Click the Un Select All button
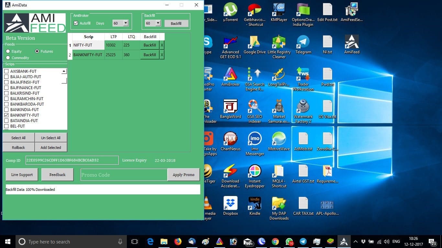 pos(51,138)
